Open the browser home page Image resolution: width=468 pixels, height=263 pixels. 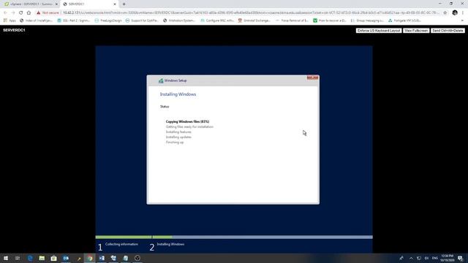pos(29,13)
